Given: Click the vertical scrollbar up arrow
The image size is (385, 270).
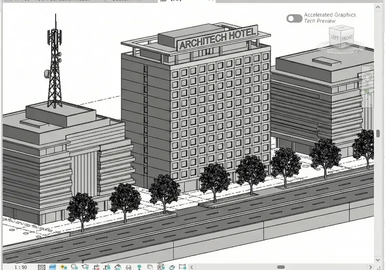Looking at the screenshot, I should pyautogui.click(x=378, y=7).
